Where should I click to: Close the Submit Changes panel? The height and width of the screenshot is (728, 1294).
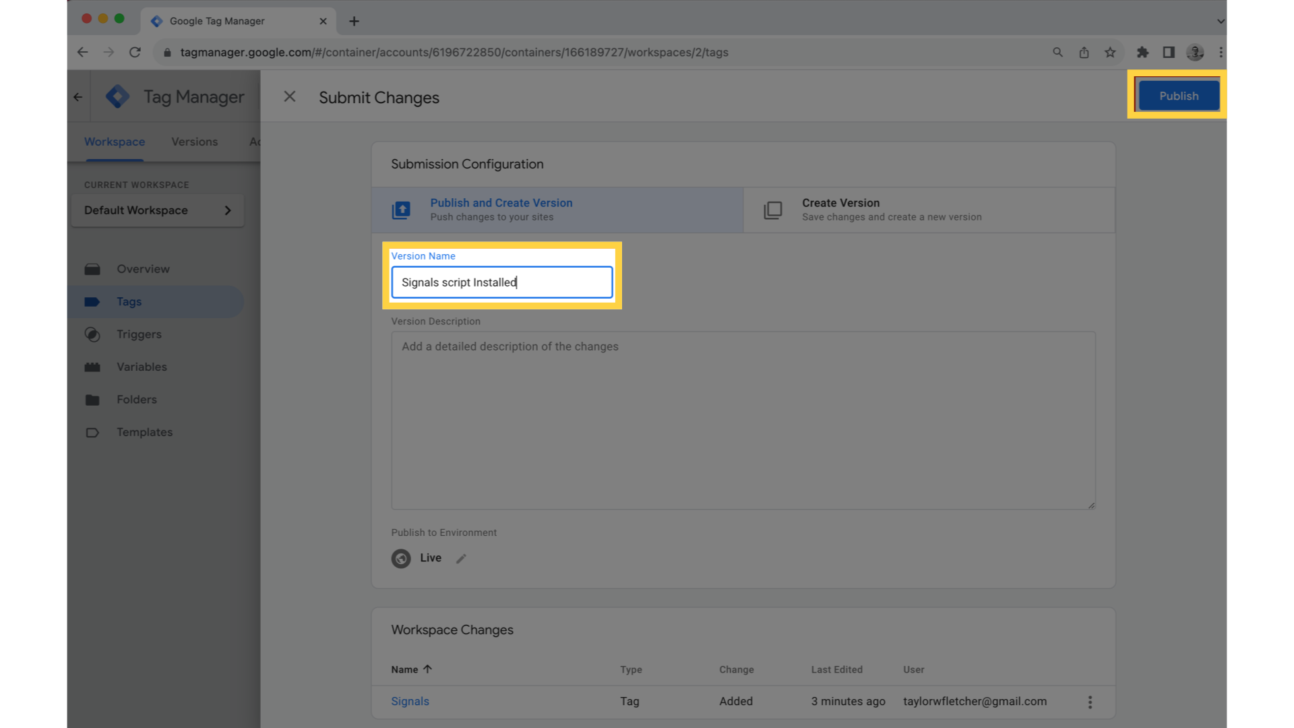coord(290,97)
